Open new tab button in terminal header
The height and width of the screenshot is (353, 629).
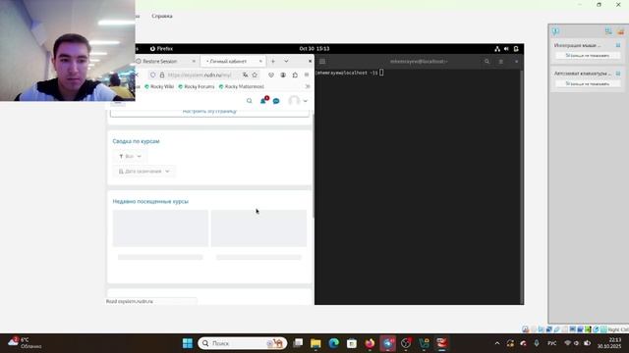[322, 62]
